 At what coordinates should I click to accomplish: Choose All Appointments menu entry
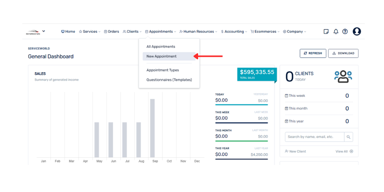[x=161, y=46]
